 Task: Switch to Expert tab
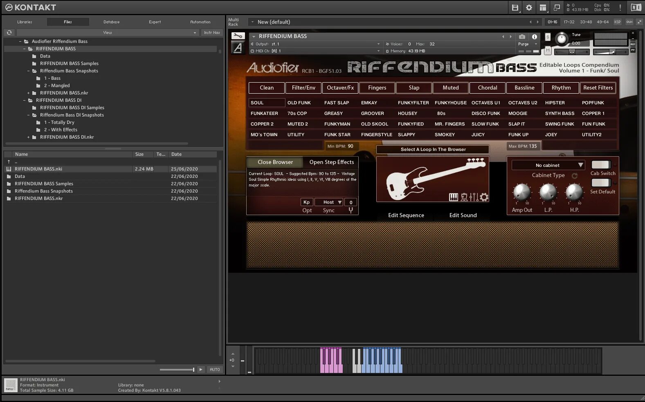tap(155, 22)
